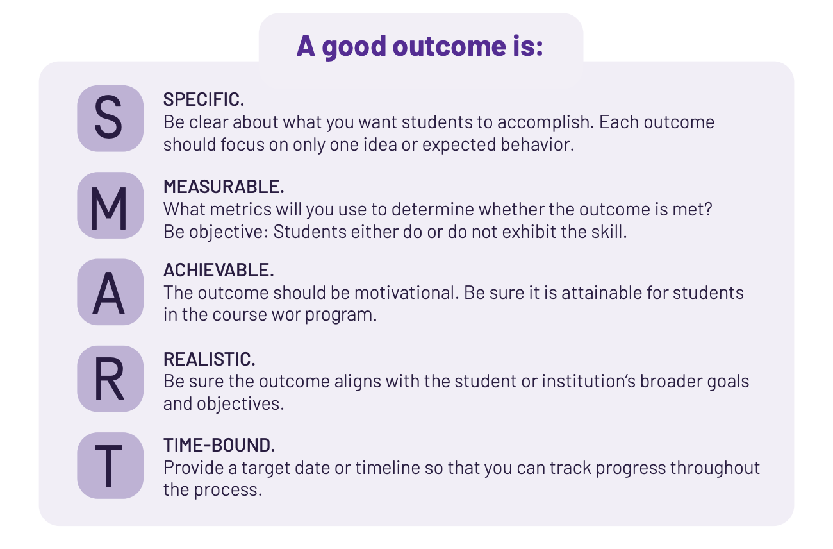
Task: Click 'the process.' closing line
Action: (213, 491)
